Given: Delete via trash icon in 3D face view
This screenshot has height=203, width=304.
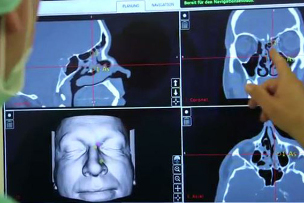Looking at the screenshot, I should (x=10, y=124).
